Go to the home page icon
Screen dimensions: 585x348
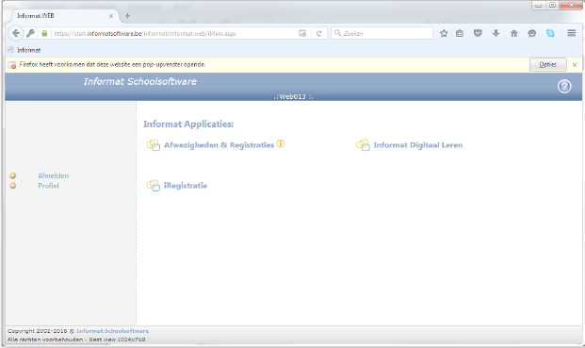(x=514, y=33)
